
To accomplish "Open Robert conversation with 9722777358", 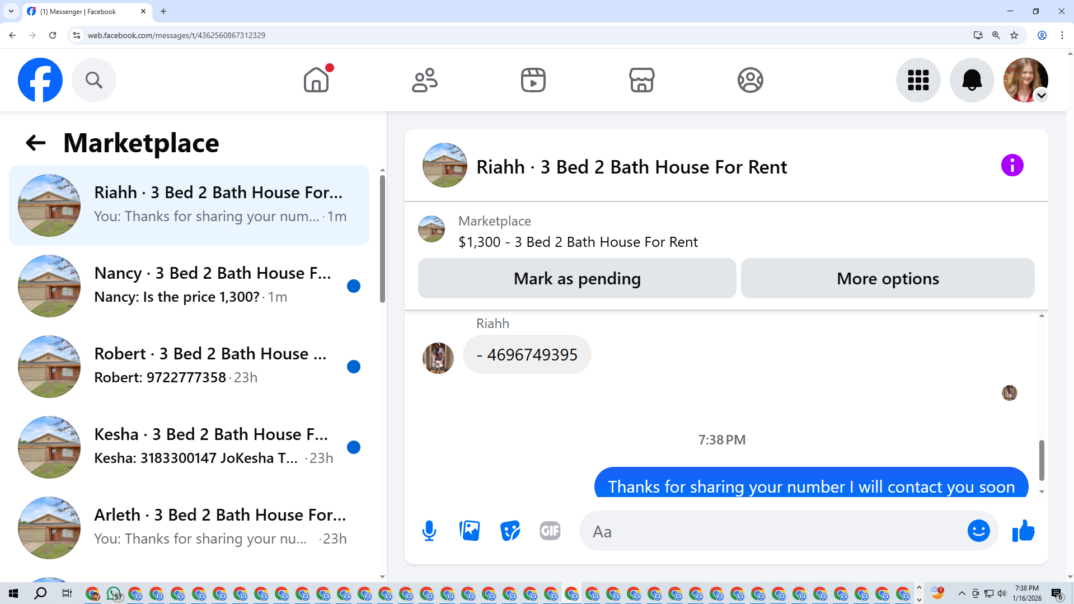I will click(x=189, y=367).
